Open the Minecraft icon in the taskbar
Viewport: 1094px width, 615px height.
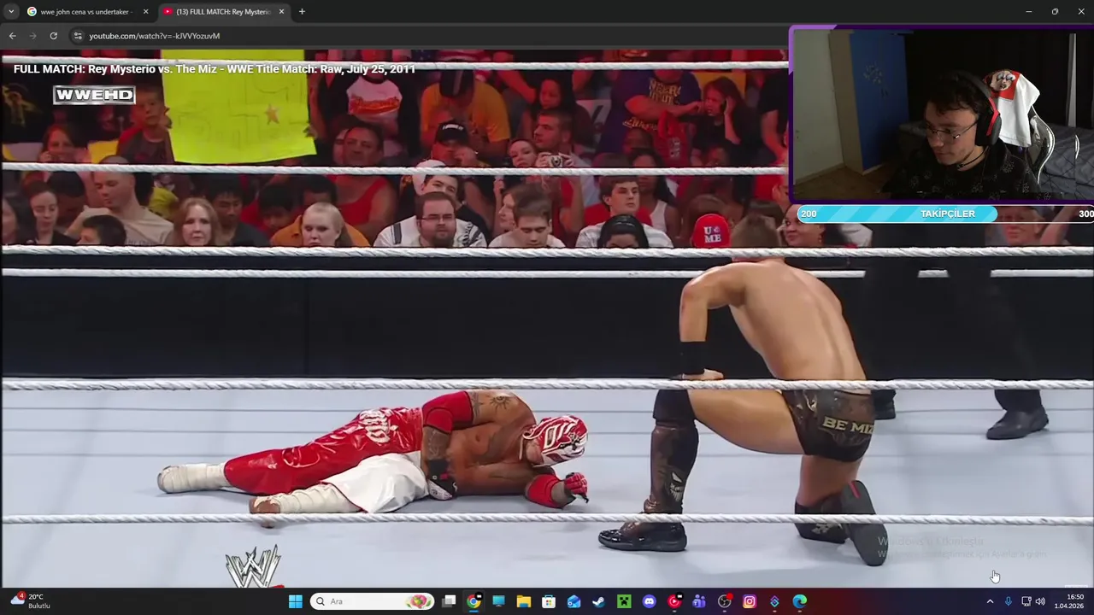pyautogui.click(x=624, y=601)
